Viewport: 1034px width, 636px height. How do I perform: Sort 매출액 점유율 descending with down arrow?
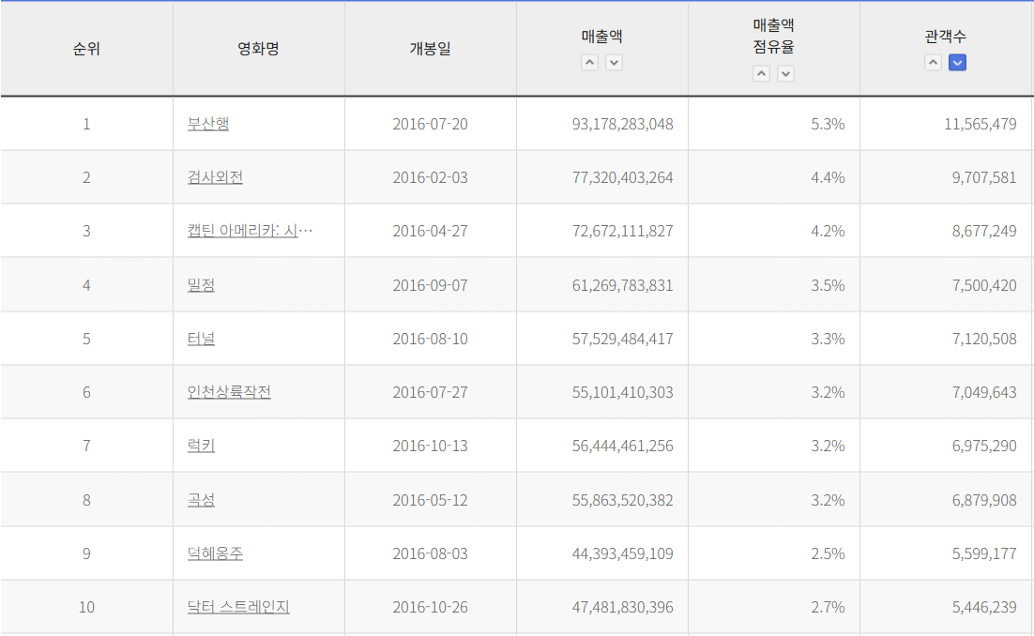pyautogui.click(x=785, y=74)
